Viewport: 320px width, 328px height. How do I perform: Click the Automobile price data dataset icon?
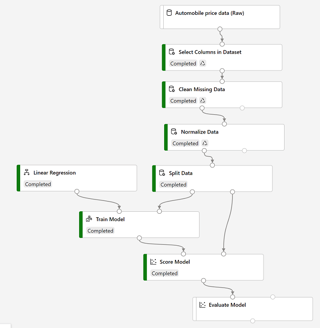(169, 13)
